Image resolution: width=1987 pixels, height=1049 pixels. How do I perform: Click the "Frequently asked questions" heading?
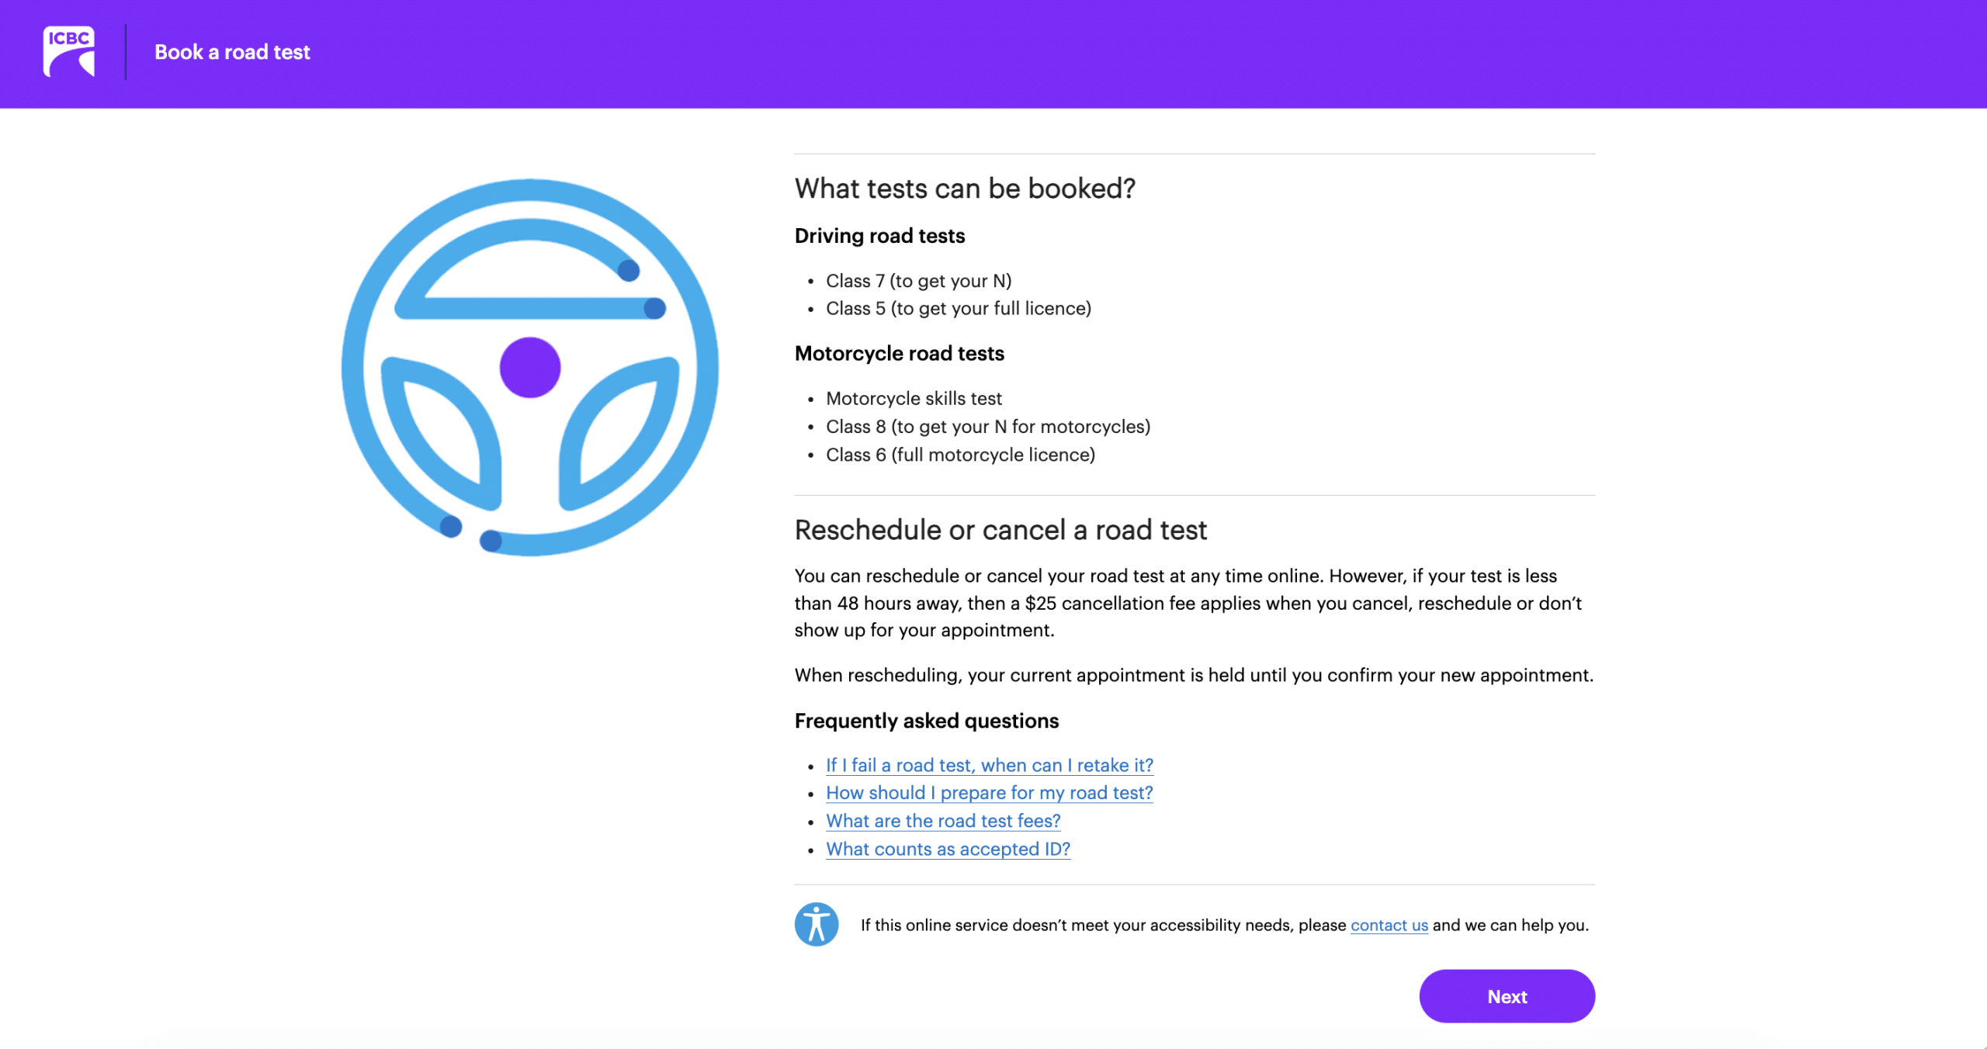(926, 721)
